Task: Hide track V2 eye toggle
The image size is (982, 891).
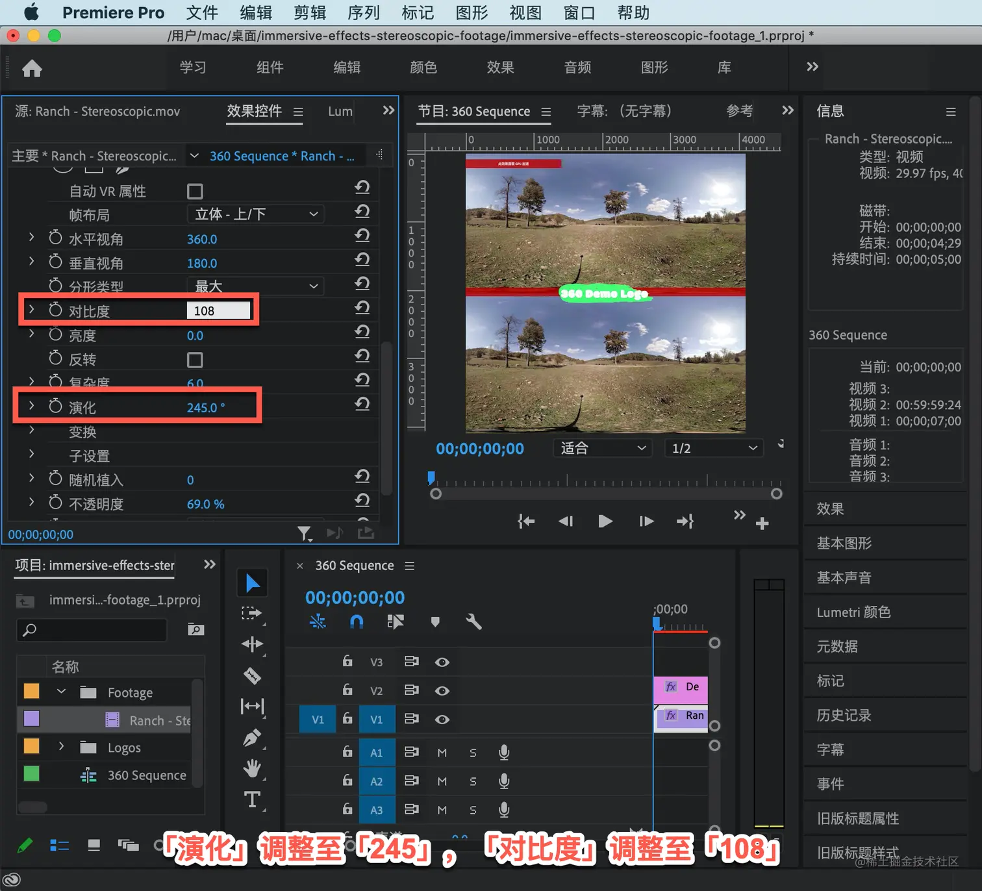Action: pos(442,691)
